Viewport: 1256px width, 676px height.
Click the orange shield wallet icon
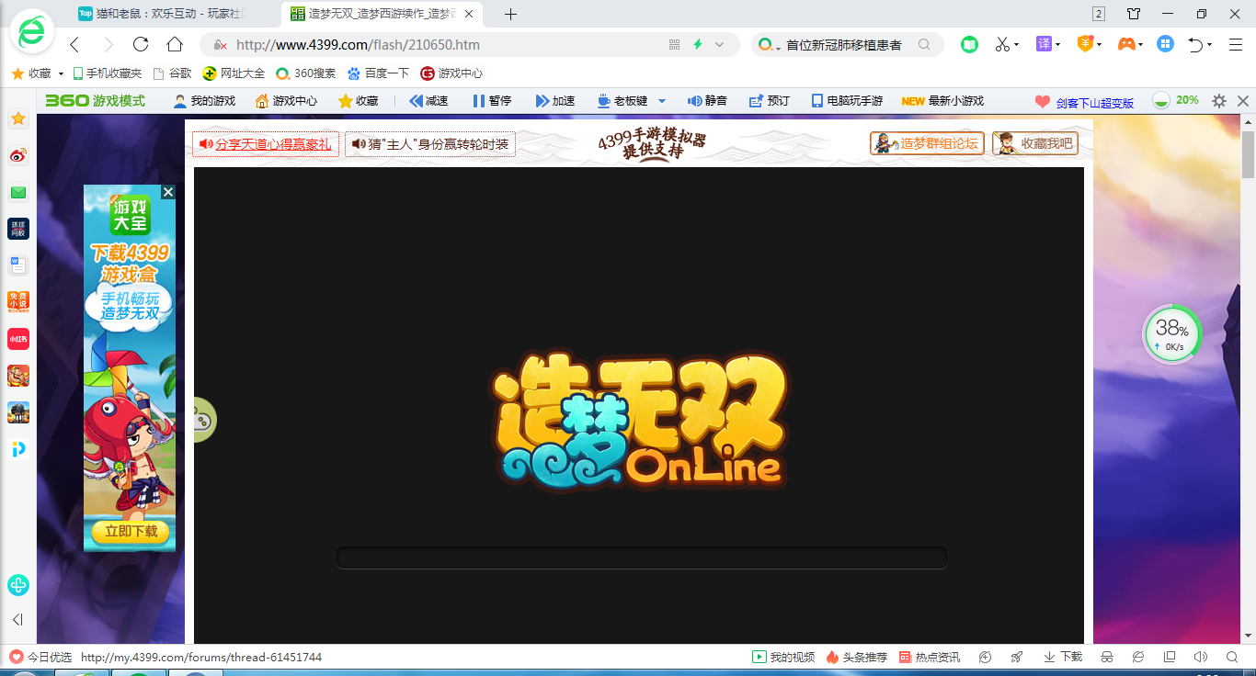click(1085, 44)
